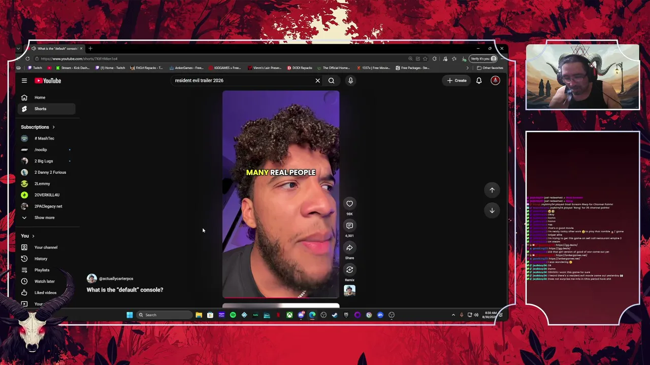Open the account avatar menu
The height and width of the screenshot is (365, 650).
[x=495, y=81]
